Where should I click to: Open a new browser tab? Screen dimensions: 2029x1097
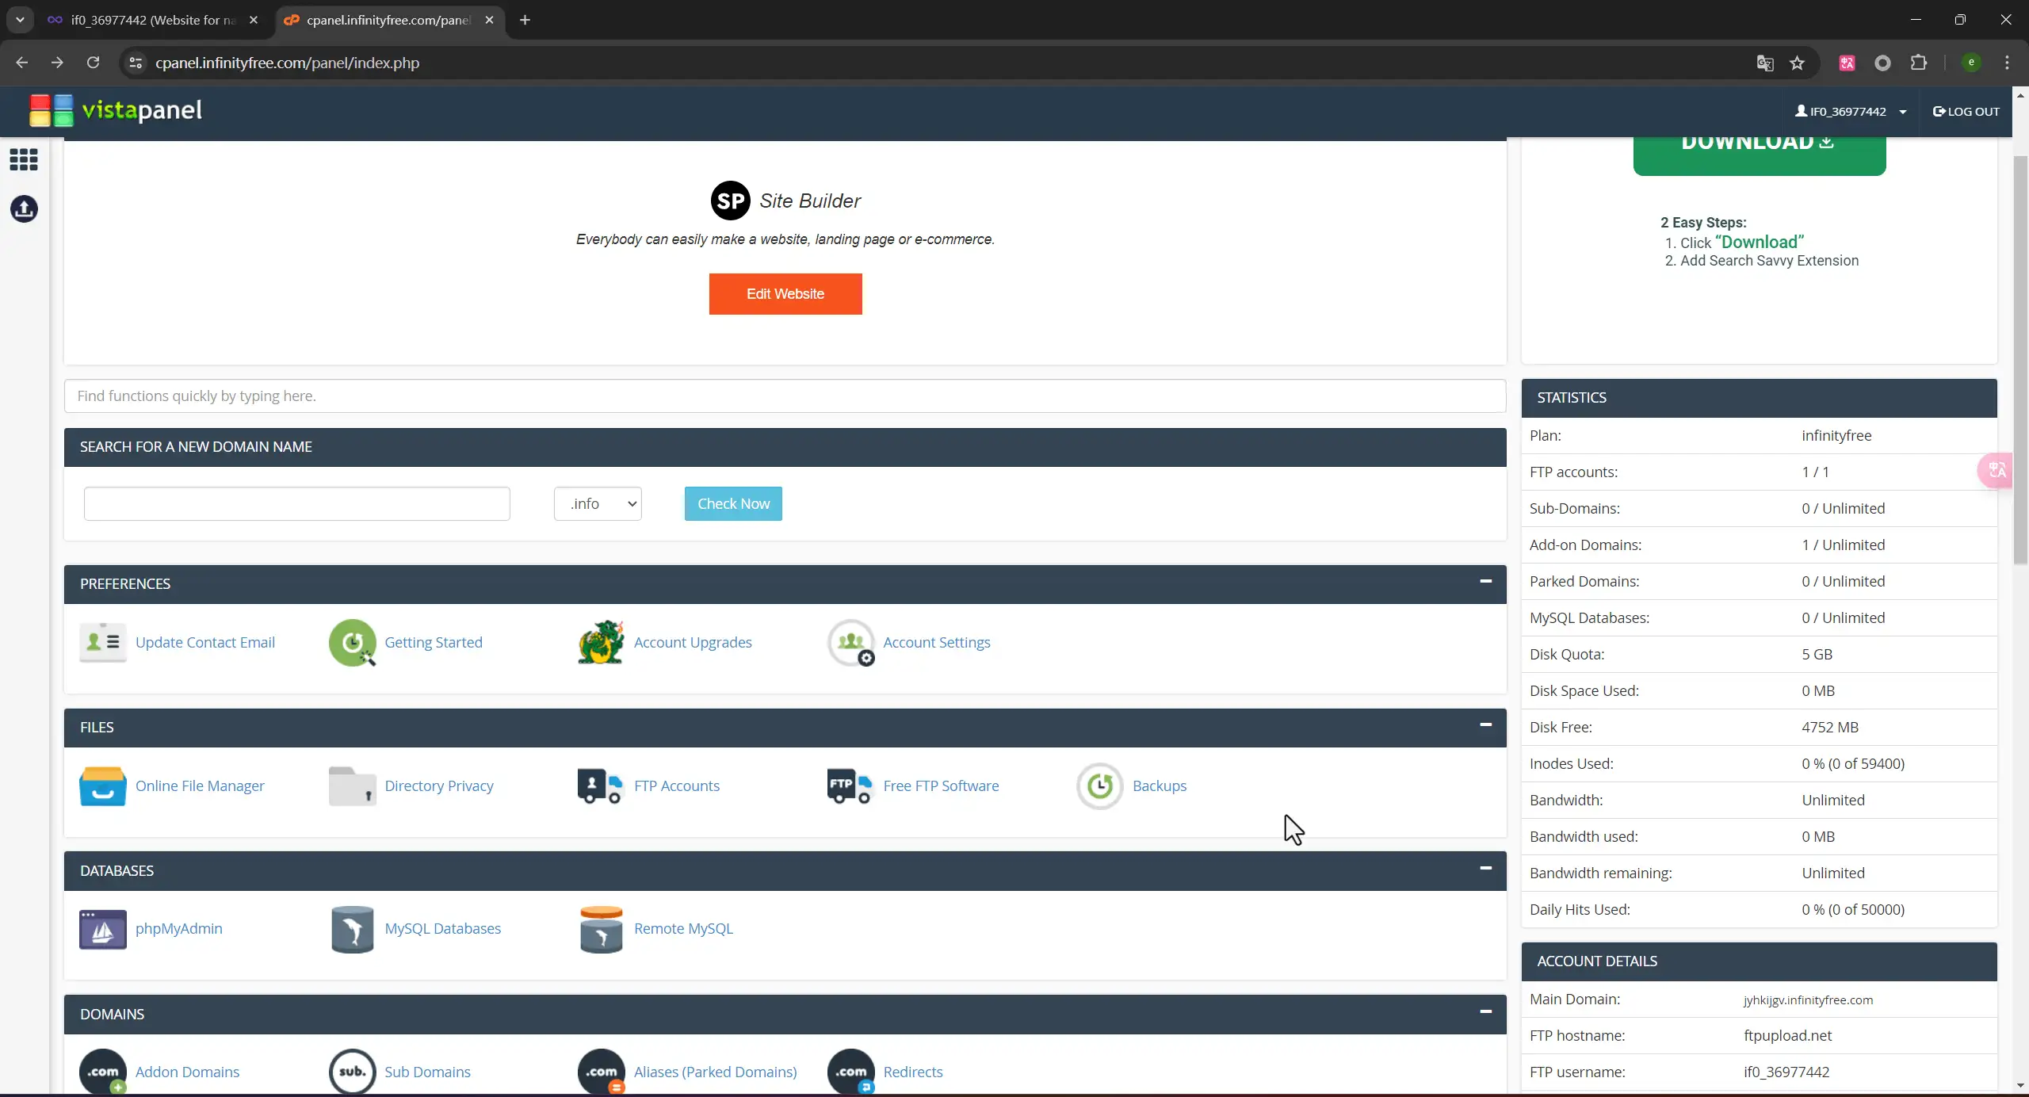pyautogui.click(x=525, y=20)
